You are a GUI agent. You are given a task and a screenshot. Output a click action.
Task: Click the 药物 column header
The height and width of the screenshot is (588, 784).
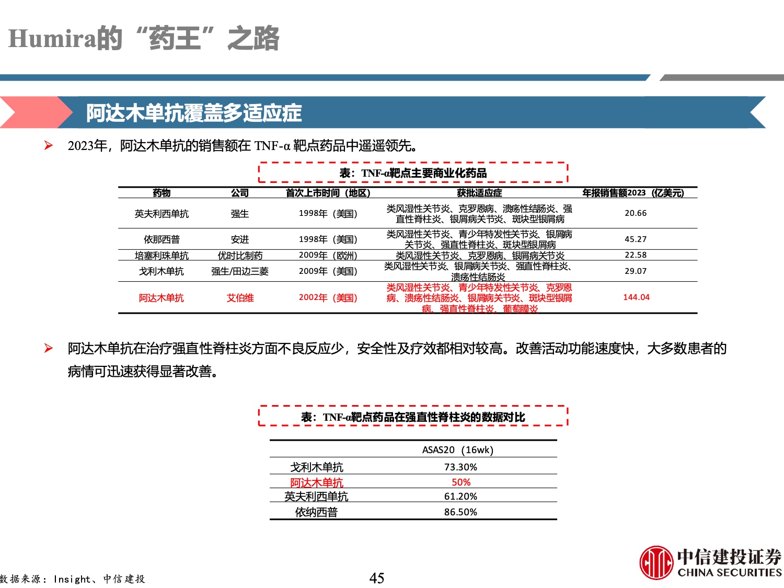click(162, 193)
